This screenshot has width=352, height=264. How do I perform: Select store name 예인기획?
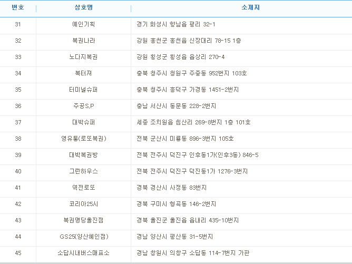83,24
